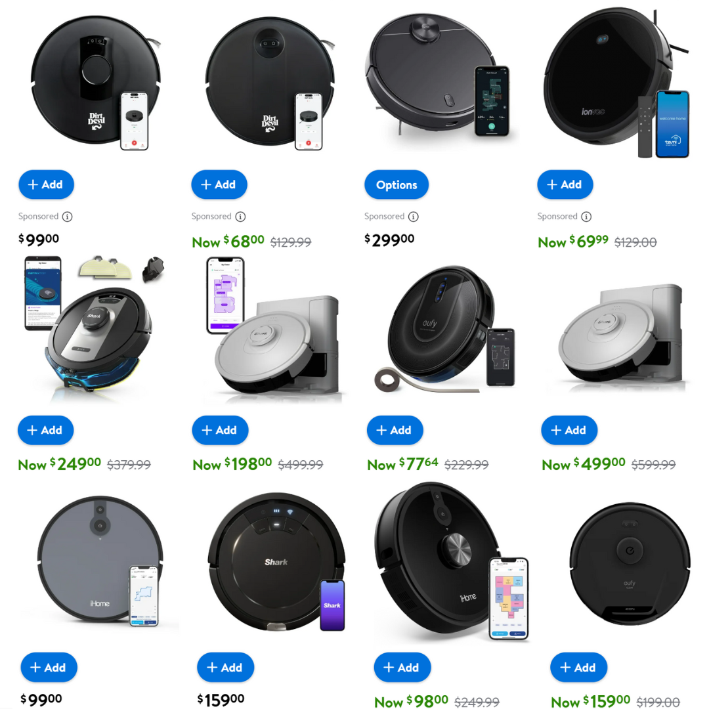Add the $68 Dirt Devil vacuum to cart
This screenshot has height=709, width=709.
click(x=219, y=184)
